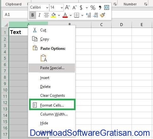Click the Format Painter brush icon
This screenshot has width=153, height=139.
point(102,15)
